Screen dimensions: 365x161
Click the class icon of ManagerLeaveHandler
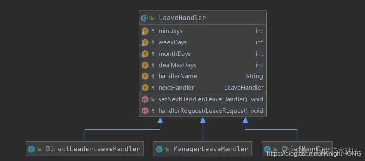tap(159, 149)
